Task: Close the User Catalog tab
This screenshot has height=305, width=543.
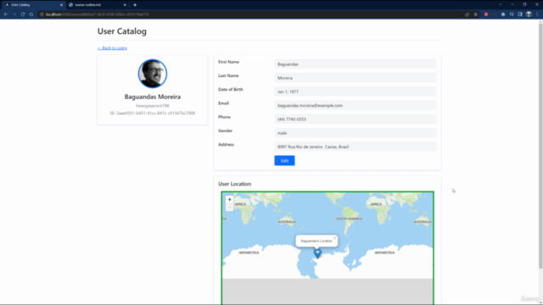Action: [61, 5]
